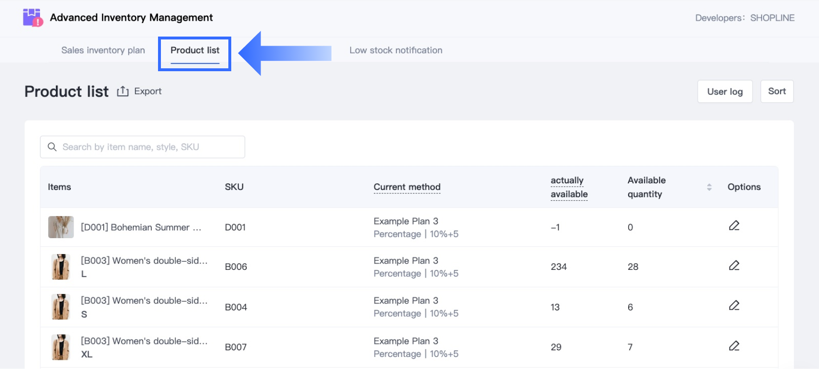Switch to Sales inventory plan tab
The height and width of the screenshot is (369, 819).
(103, 50)
